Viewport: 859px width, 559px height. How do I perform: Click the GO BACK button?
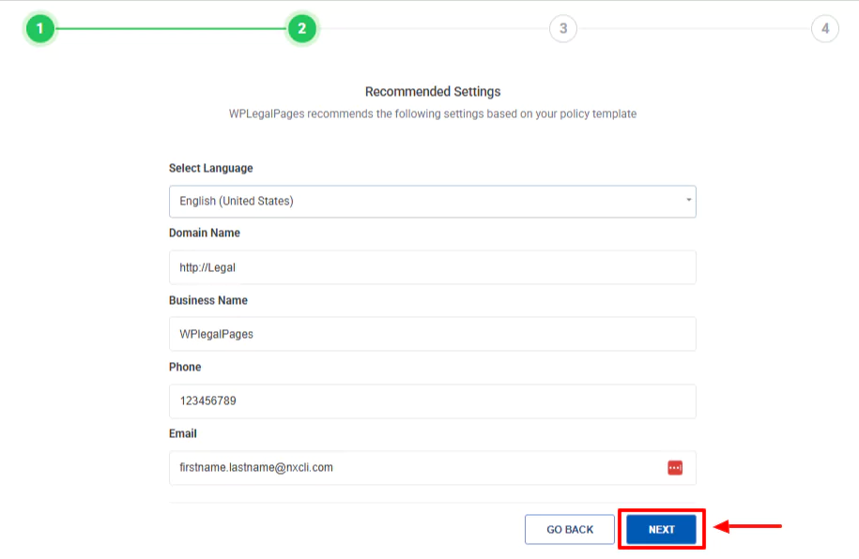[x=569, y=528]
